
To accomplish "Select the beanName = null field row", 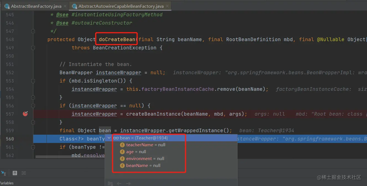I will click(x=171, y=166).
